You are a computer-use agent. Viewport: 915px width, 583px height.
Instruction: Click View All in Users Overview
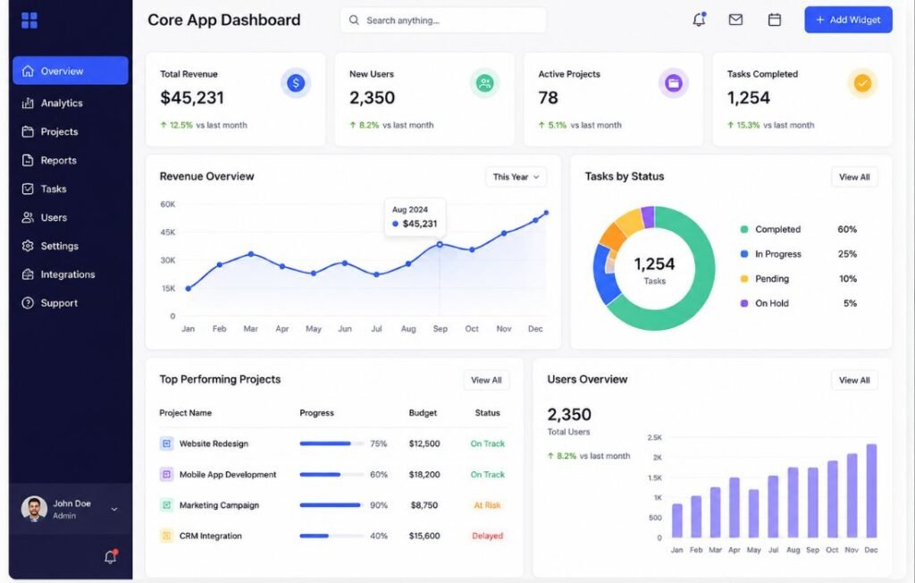[854, 380]
